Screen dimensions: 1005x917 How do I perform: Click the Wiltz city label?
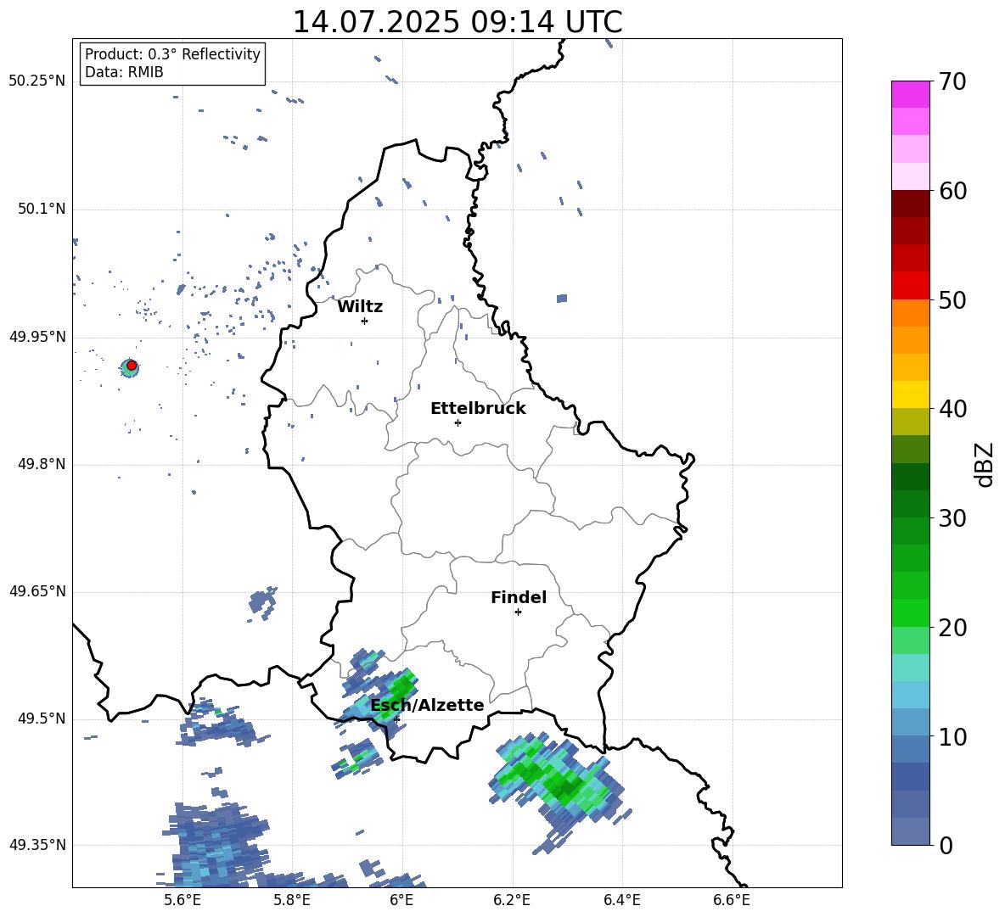coord(360,307)
